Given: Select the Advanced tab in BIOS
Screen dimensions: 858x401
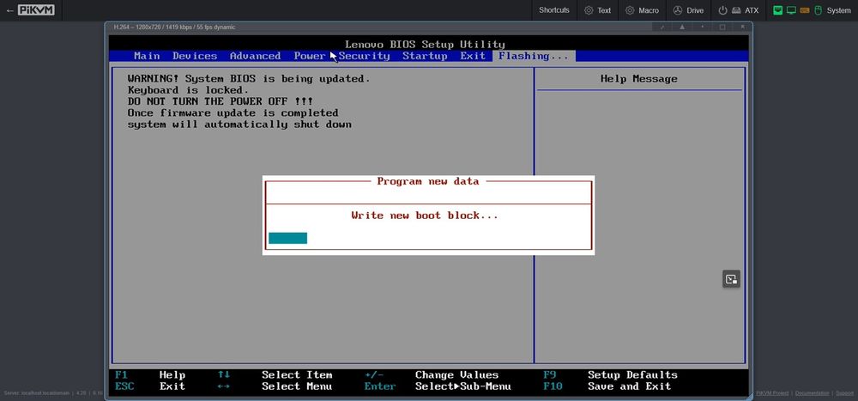Looking at the screenshot, I should 255,56.
